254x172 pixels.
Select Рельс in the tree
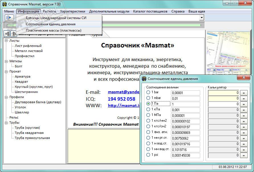coord(14,117)
